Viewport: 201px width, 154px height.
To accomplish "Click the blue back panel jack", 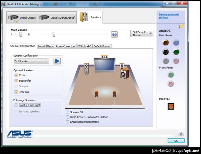I will pyautogui.click(x=176, y=43).
